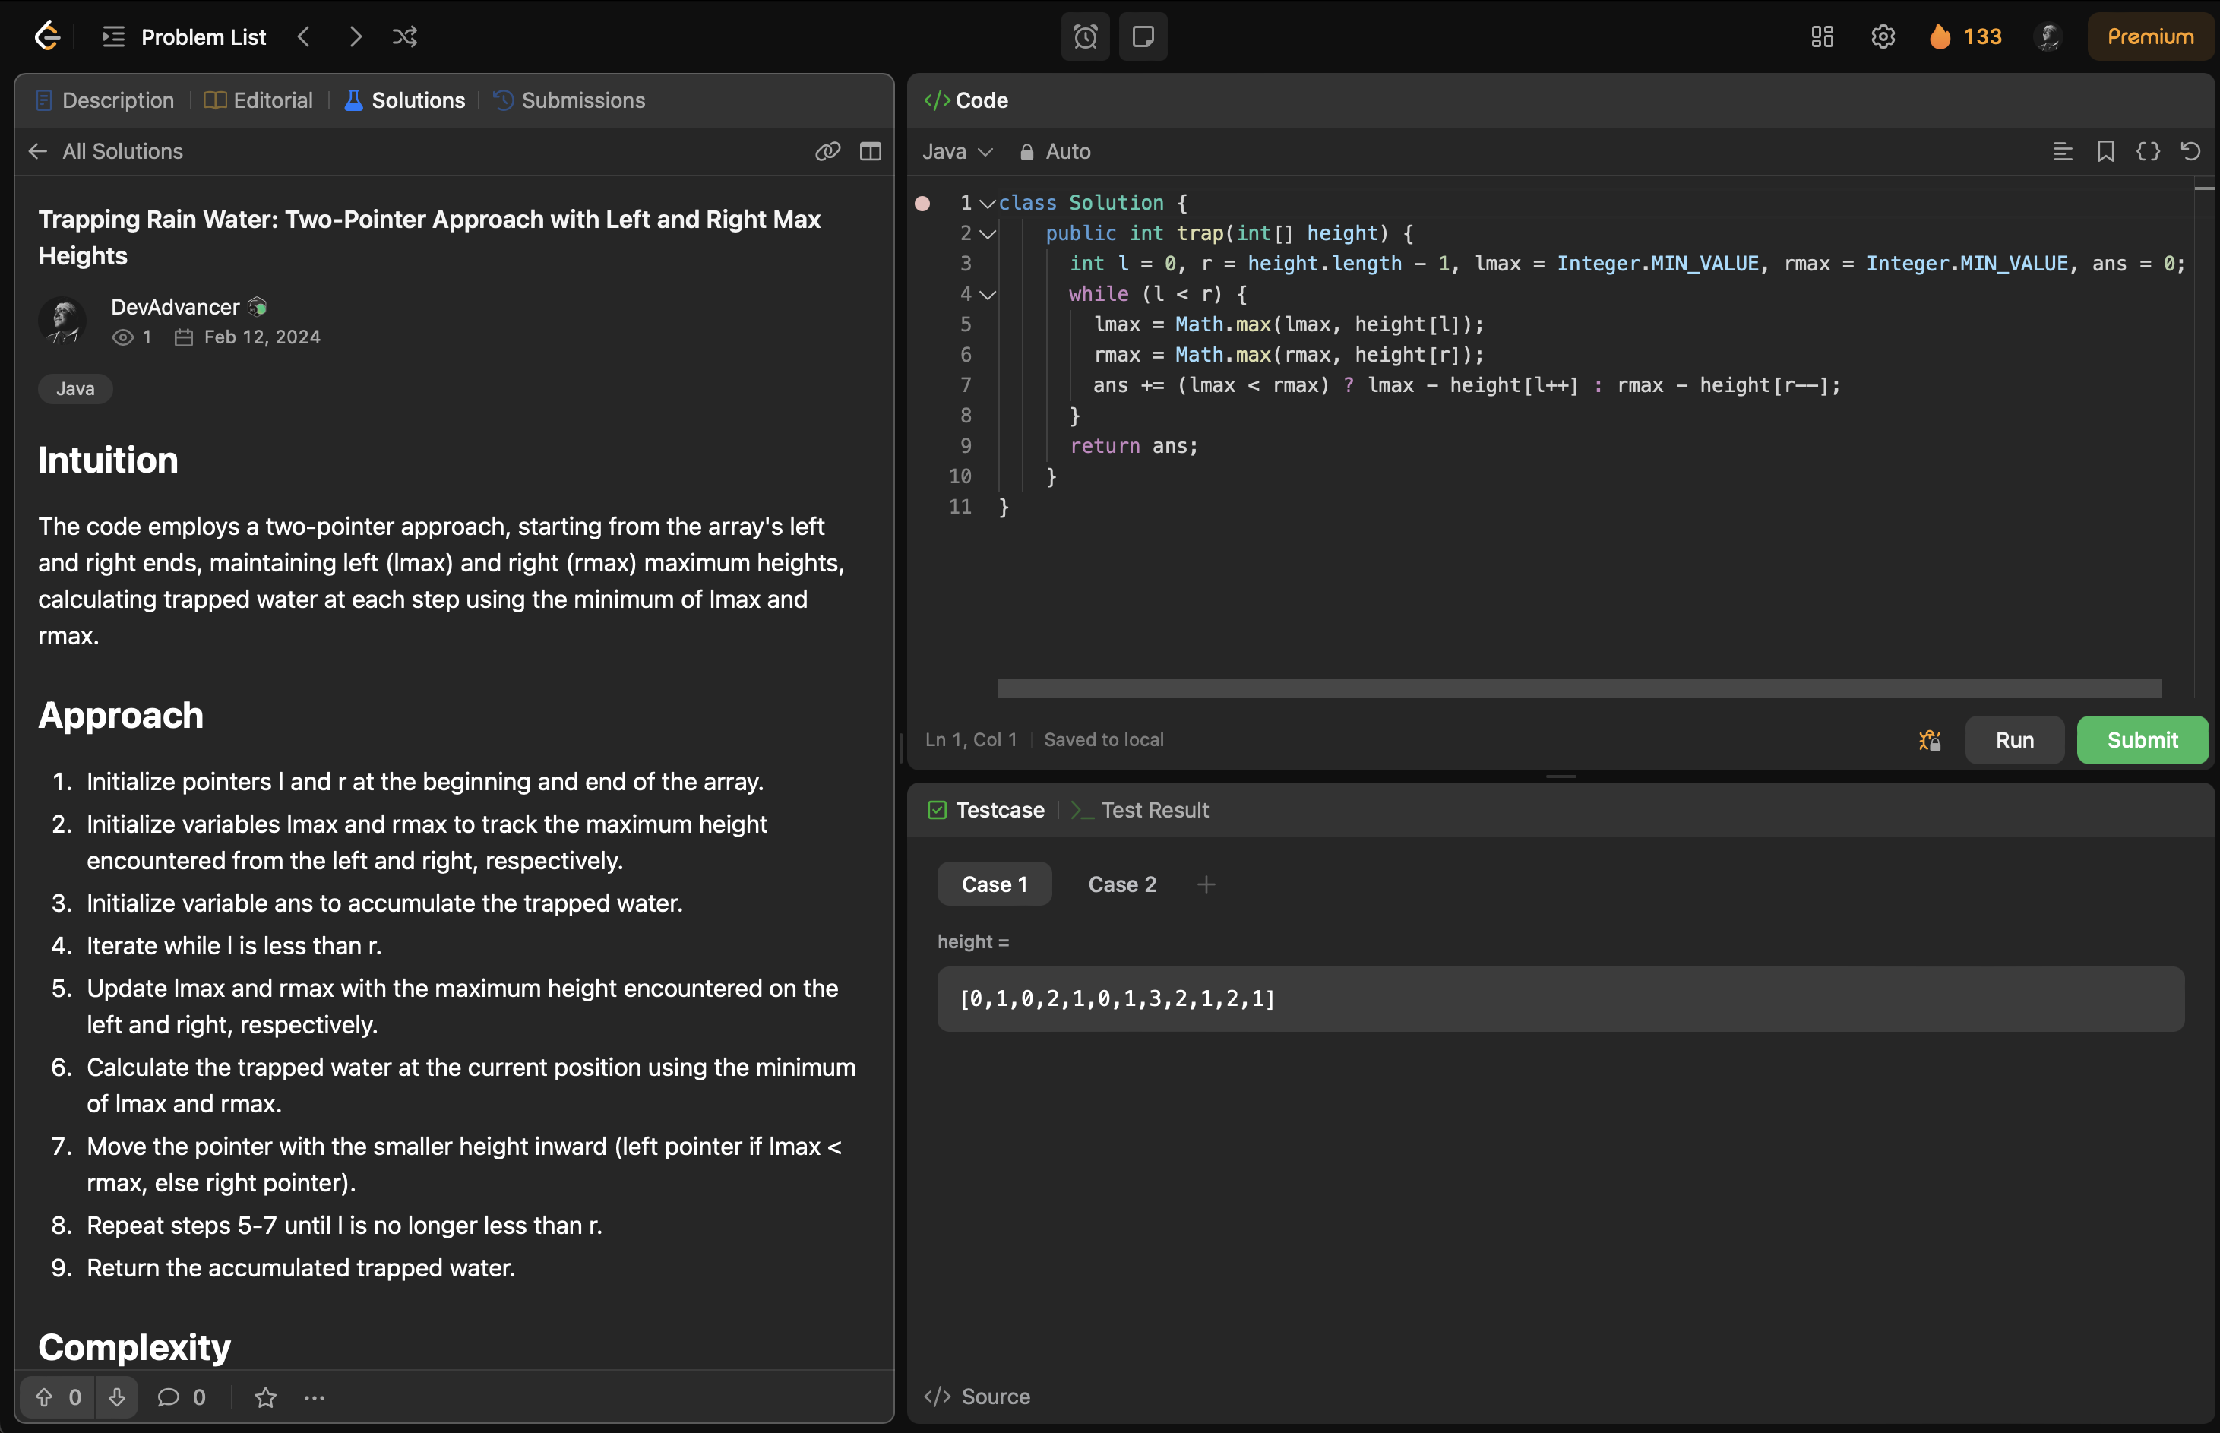This screenshot has height=1433, width=2220.
Task: Open the Problem List panel
Action: pos(184,36)
